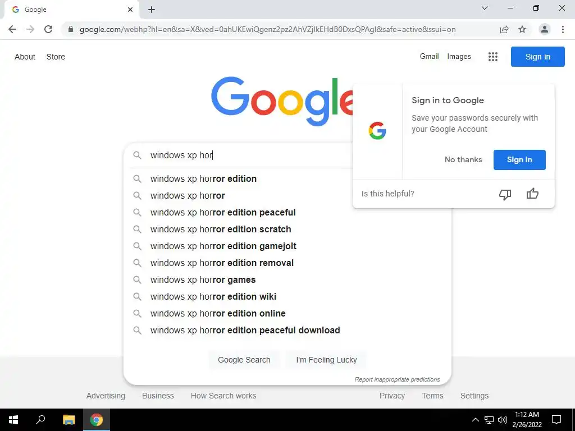Click the thumbs up feedback icon
The height and width of the screenshot is (431, 575).
tap(532, 193)
